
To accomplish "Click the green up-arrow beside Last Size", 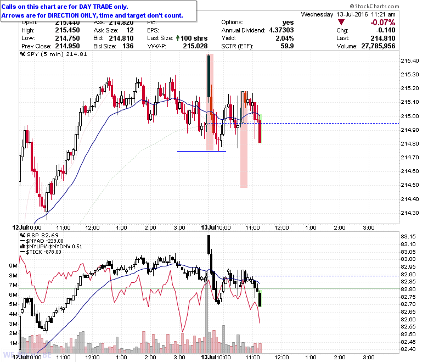I will [178, 38].
